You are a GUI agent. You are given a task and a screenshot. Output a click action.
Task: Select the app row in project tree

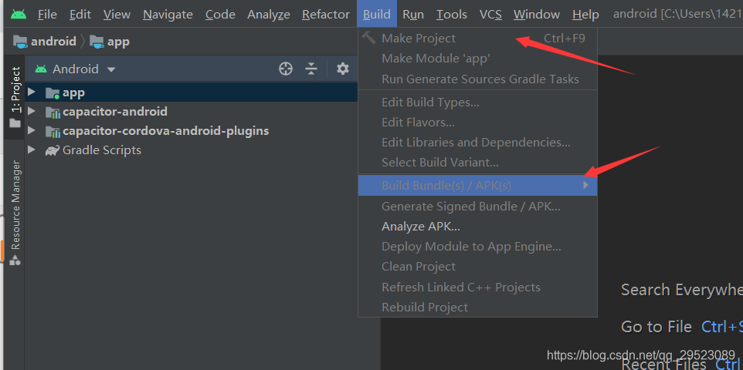click(x=192, y=92)
